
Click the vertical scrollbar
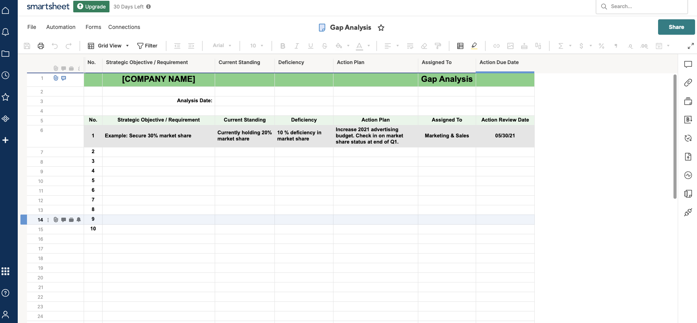point(675,136)
